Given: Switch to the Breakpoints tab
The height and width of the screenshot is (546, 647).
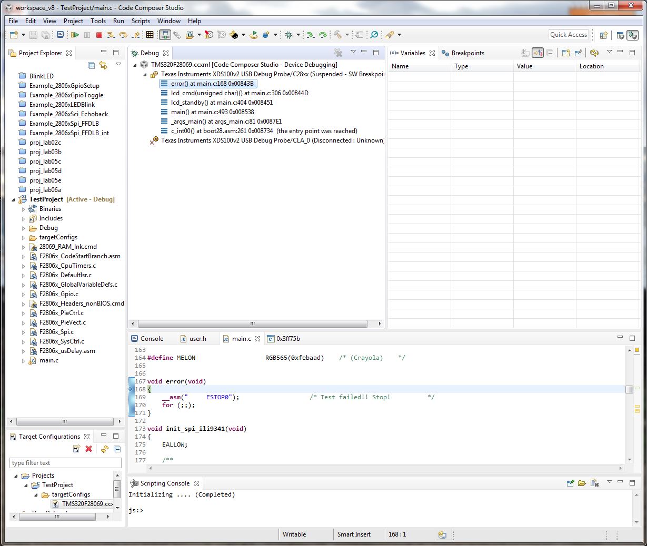Looking at the screenshot, I should tap(463, 53).
